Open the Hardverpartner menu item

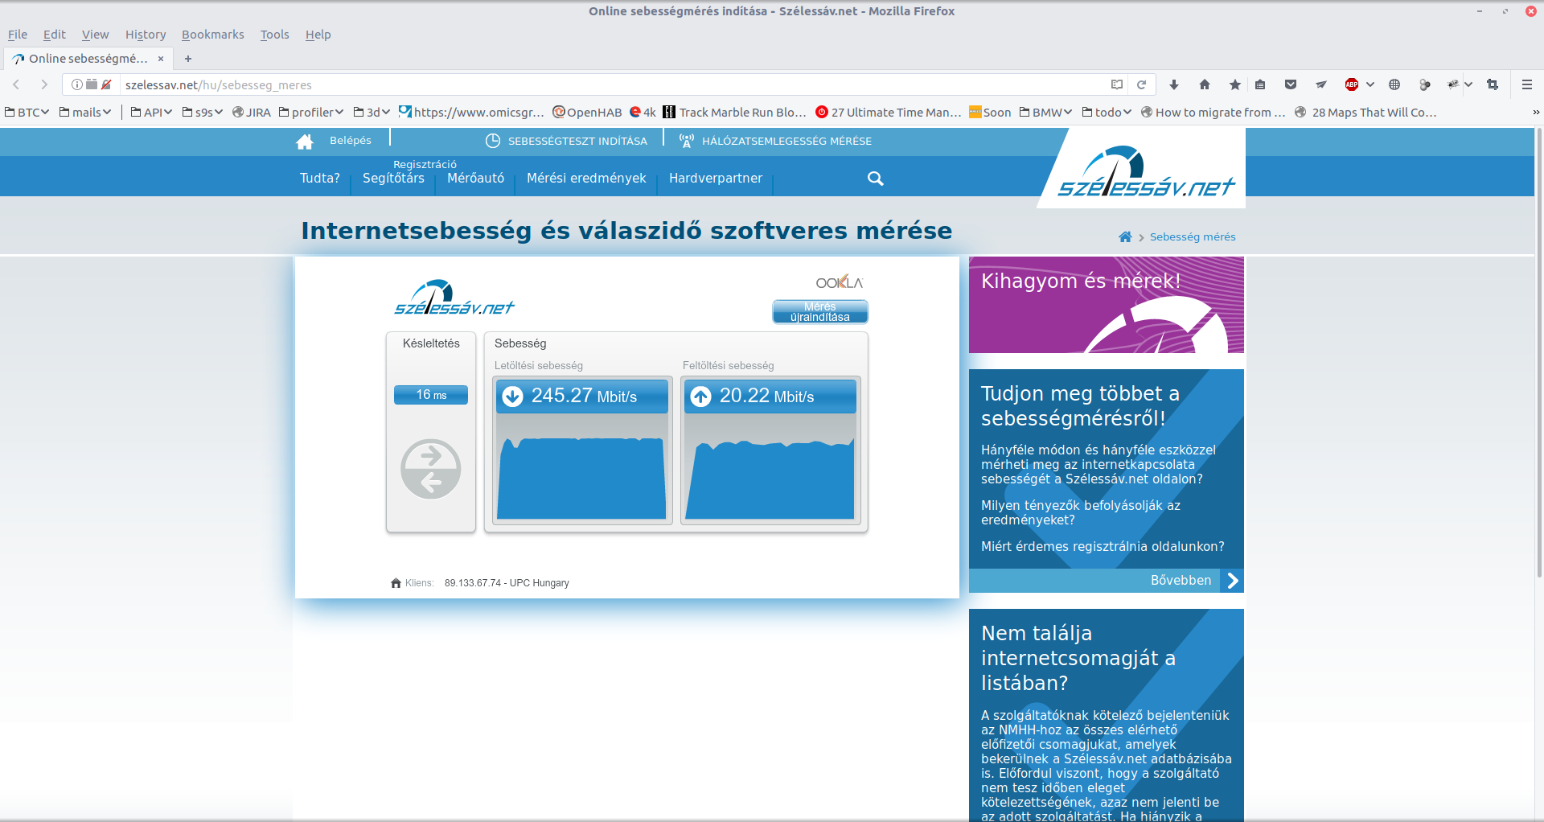click(716, 179)
